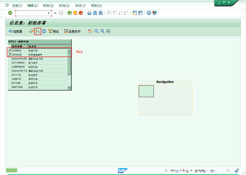This screenshot has width=246, height=175.
Task: Click the customize local layout monitor icon
Action: tap(155, 13)
